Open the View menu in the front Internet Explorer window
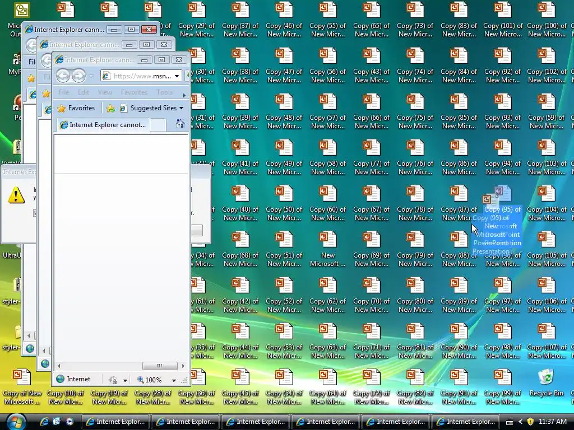574x430 pixels. 105,92
